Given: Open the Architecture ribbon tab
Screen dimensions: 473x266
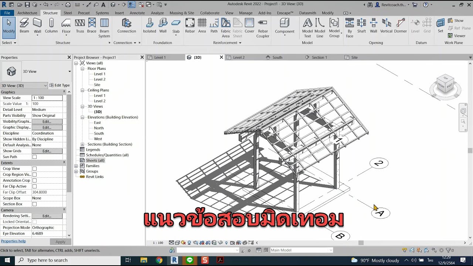Looking at the screenshot, I should click(x=27, y=13).
